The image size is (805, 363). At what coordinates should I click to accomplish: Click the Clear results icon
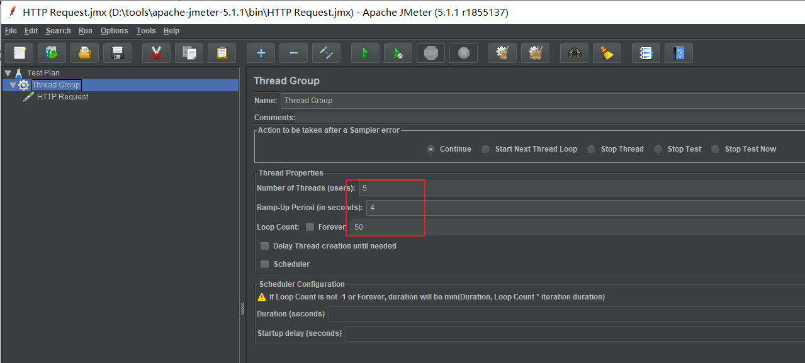tap(502, 53)
